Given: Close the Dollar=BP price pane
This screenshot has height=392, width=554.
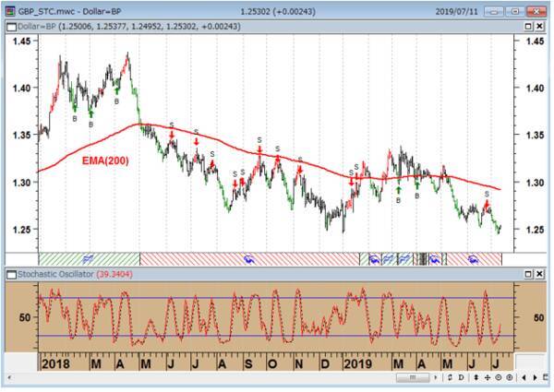Looking at the screenshot, I should [x=541, y=27].
